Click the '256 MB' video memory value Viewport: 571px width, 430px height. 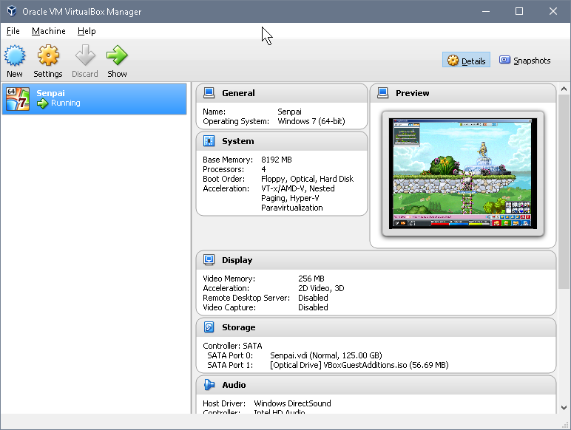point(311,279)
